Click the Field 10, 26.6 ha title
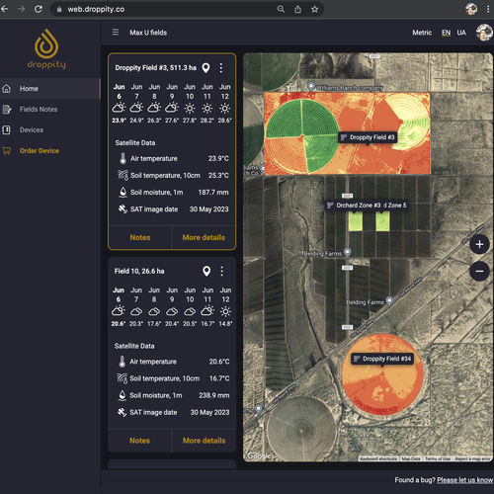 click(139, 271)
